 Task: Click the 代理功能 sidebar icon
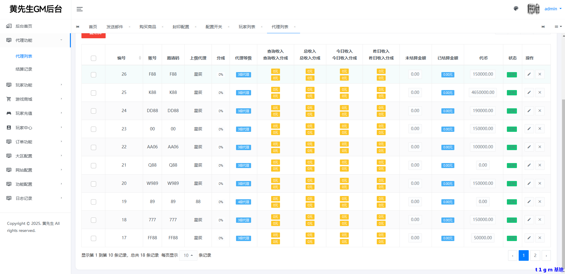(x=9, y=40)
